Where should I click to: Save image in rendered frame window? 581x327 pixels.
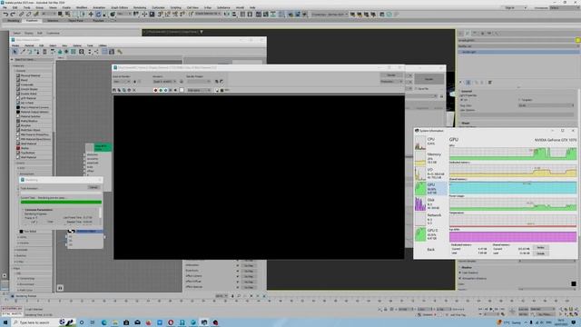coord(114,90)
